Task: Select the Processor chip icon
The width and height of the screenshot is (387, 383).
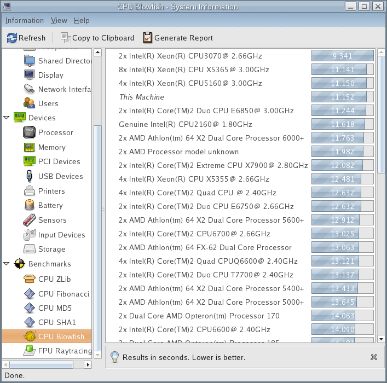Action: pyautogui.click(x=30, y=132)
